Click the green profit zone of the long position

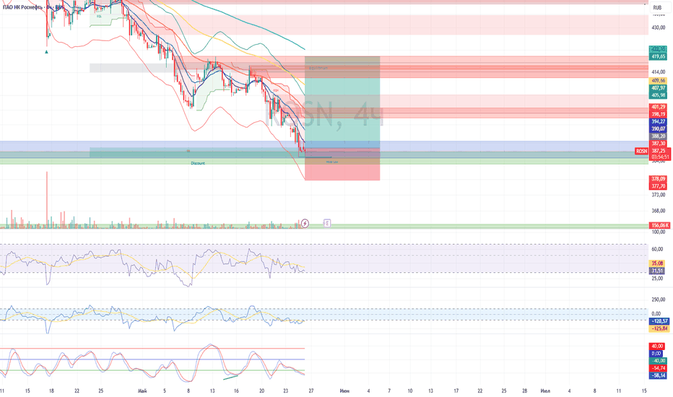342,102
